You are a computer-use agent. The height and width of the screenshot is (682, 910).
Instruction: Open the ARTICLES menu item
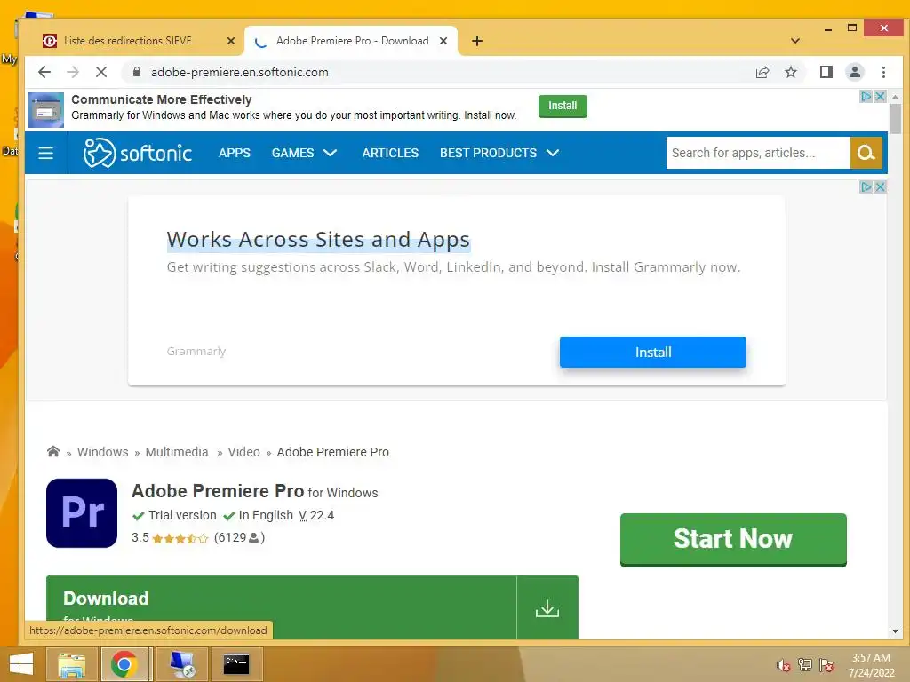pyautogui.click(x=390, y=153)
